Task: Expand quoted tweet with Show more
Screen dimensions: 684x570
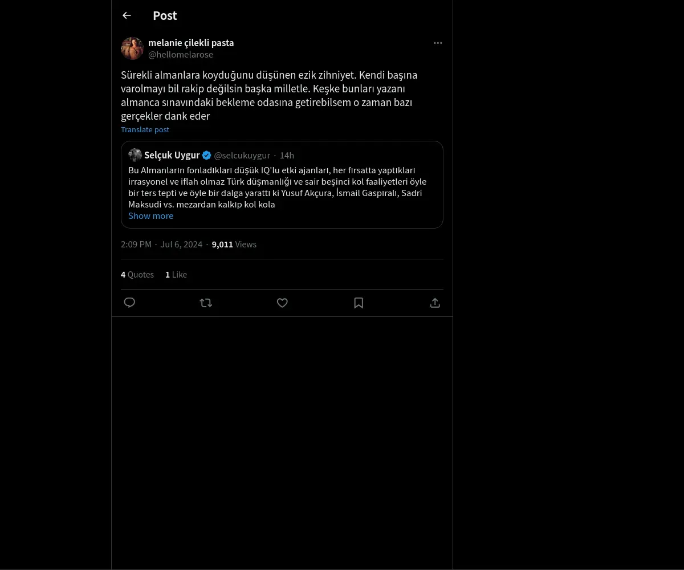Action: click(150, 215)
